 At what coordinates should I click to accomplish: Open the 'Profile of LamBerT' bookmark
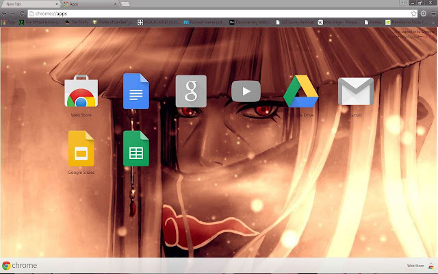113,22
